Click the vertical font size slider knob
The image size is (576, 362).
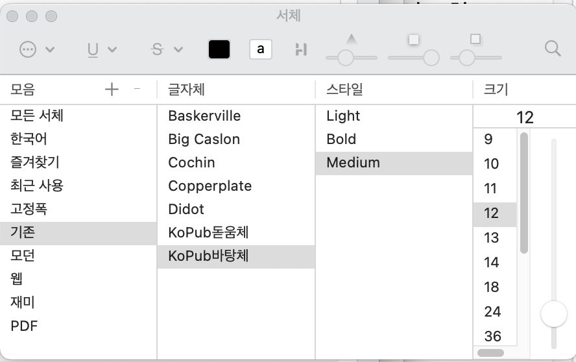pos(553,314)
